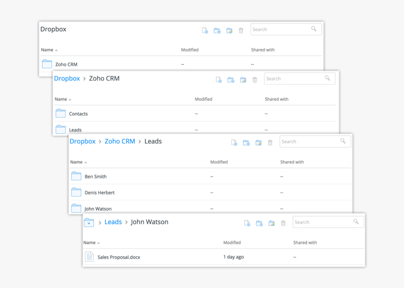The image size is (404, 288).
Task: Open the folder dropdown before the Leads breadcrumb
Action: [x=89, y=223]
